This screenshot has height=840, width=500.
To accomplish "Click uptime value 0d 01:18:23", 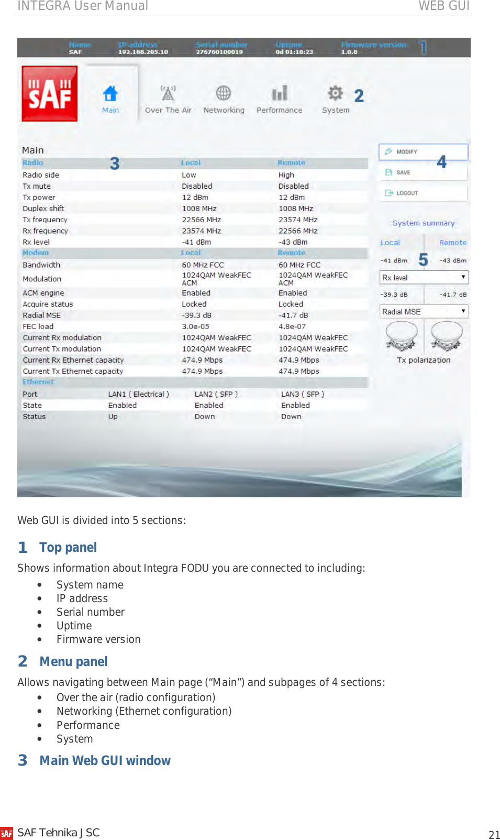I will click(294, 52).
